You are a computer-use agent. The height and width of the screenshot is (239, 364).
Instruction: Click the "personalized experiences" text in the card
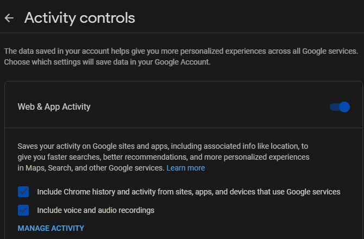(266, 158)
